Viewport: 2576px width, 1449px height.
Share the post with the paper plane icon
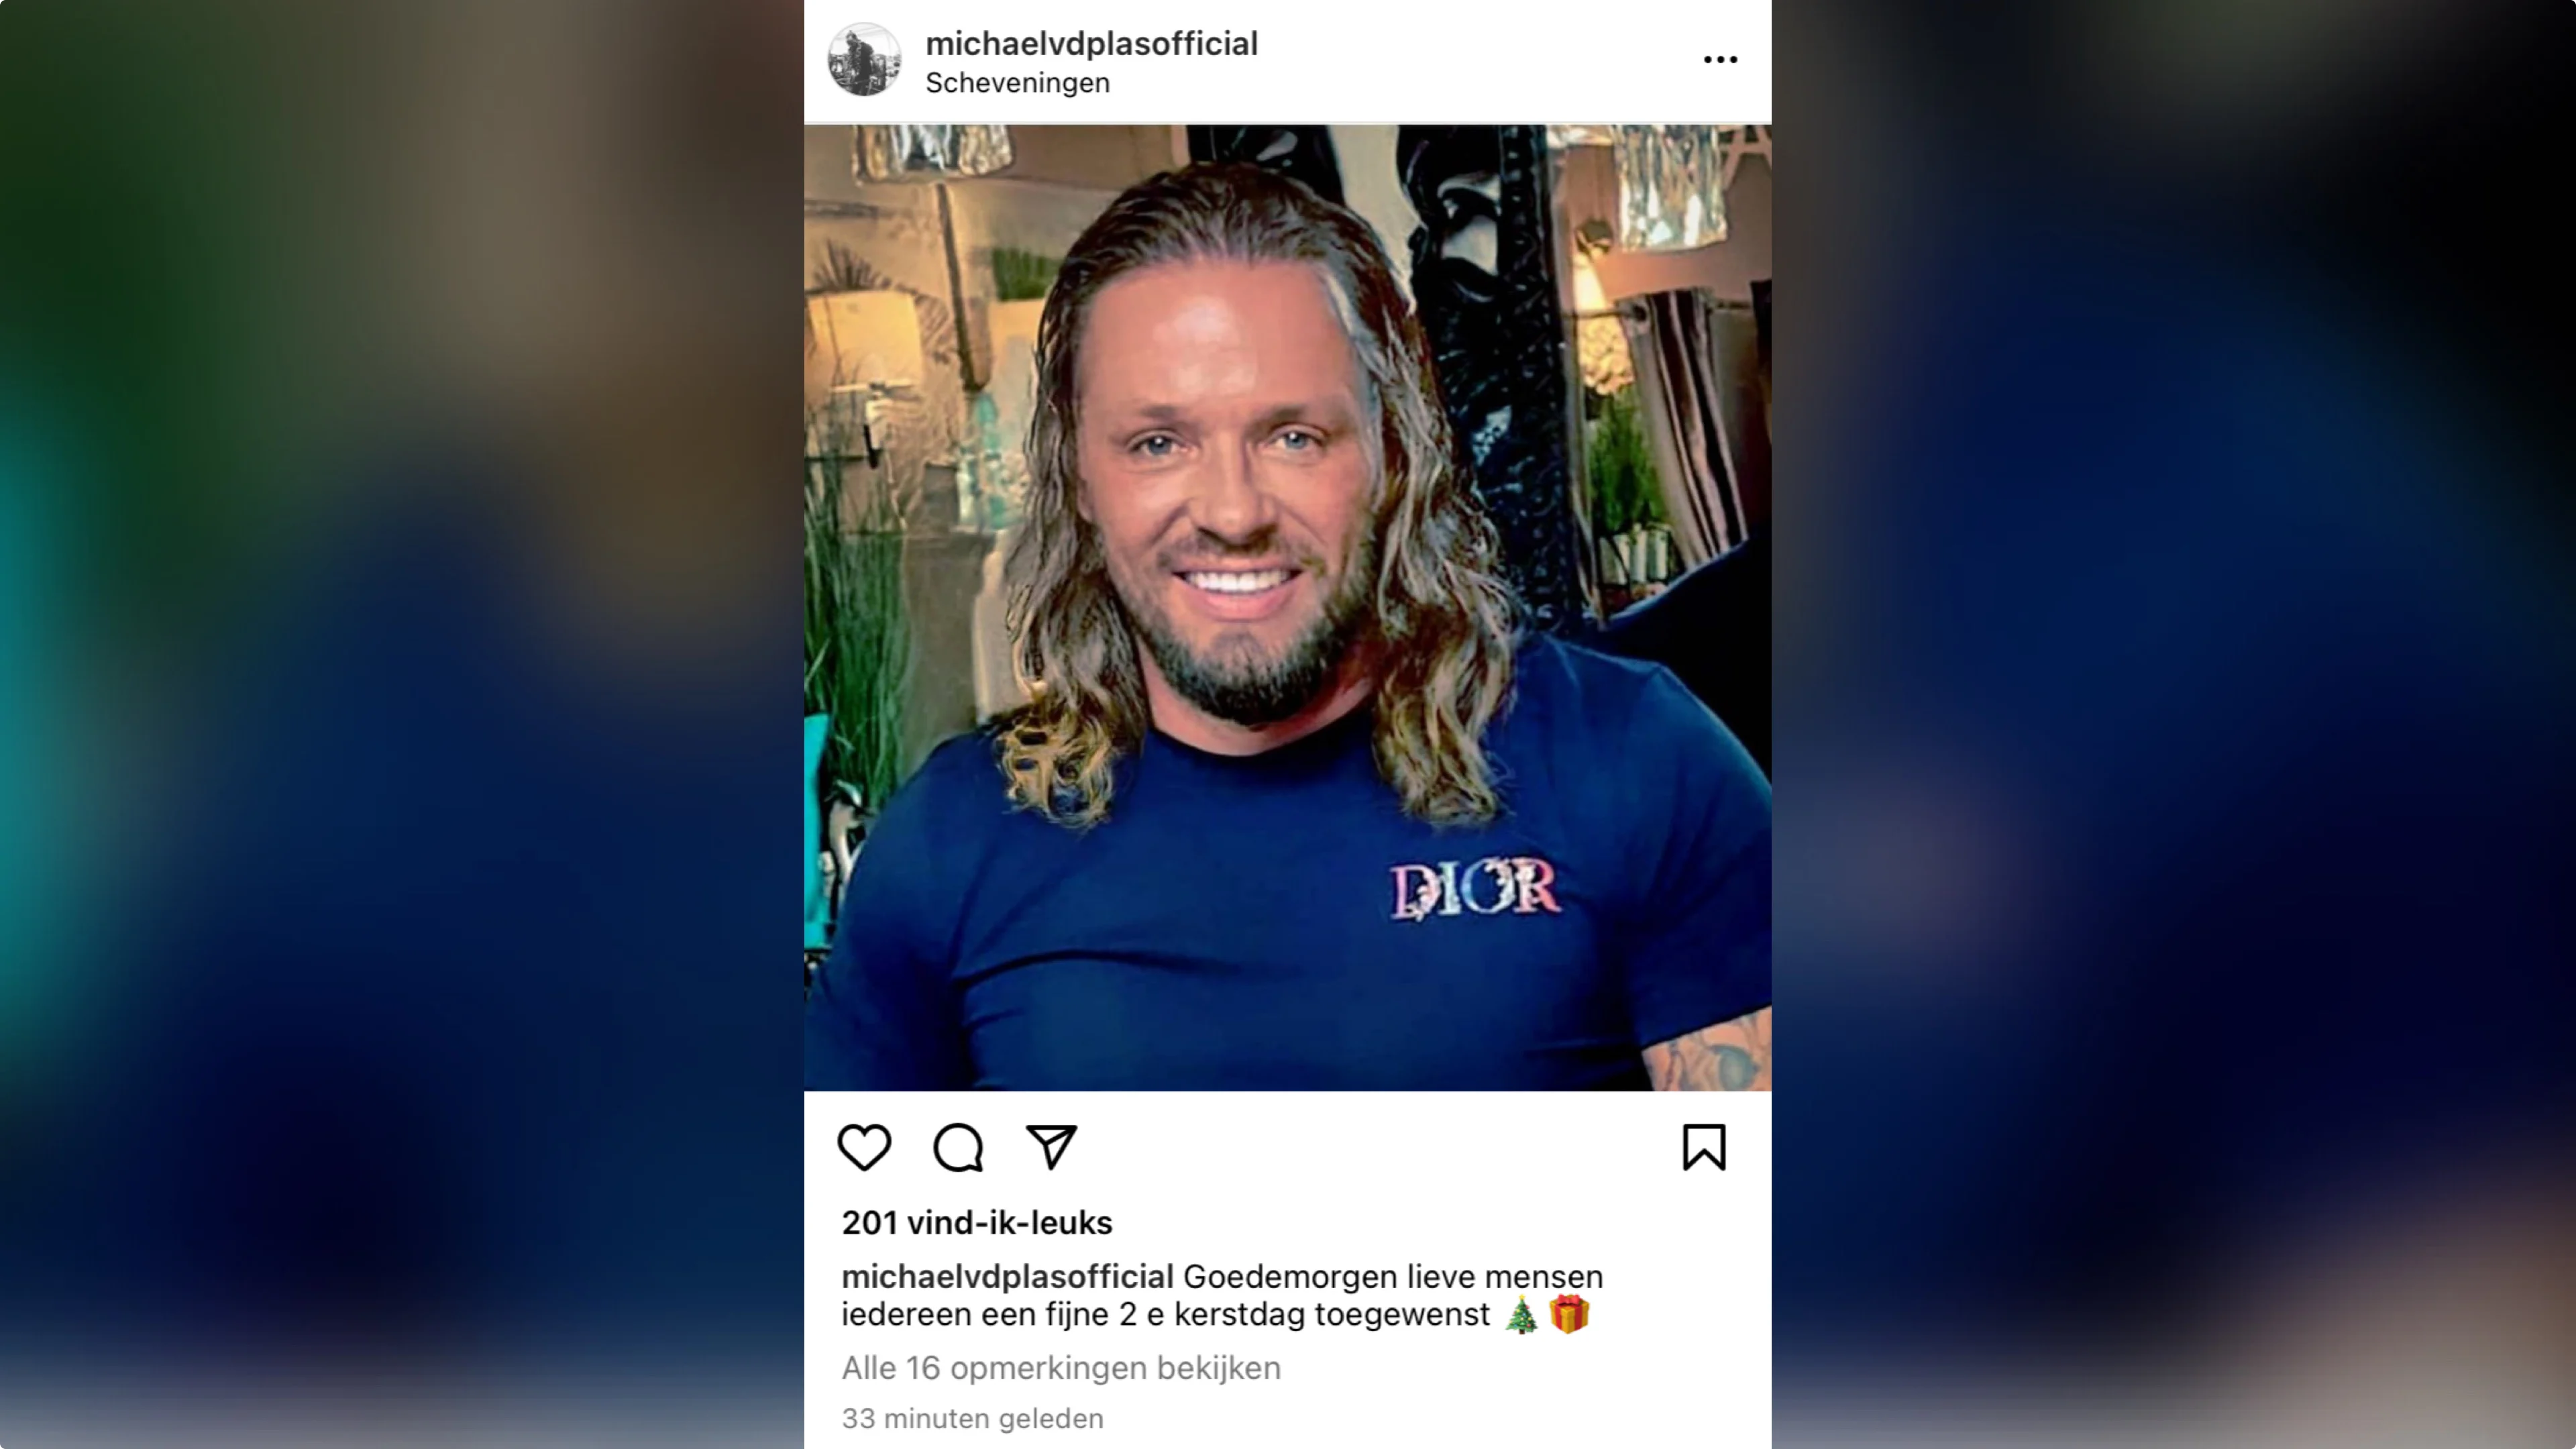[x=1051, y=1146]
